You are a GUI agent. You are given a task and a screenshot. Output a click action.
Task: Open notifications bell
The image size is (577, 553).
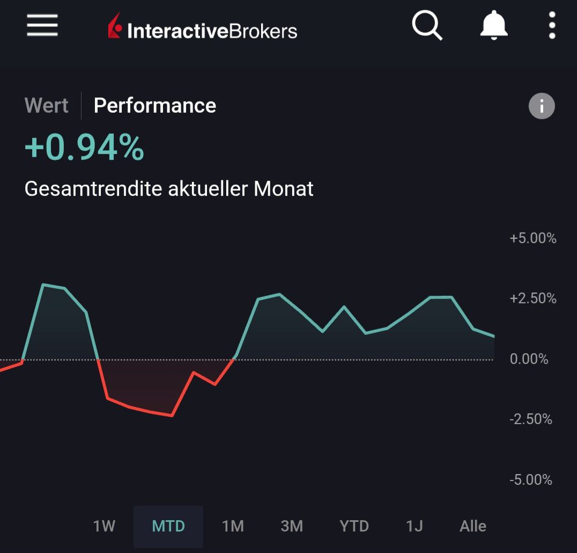(x=493, y=25)
